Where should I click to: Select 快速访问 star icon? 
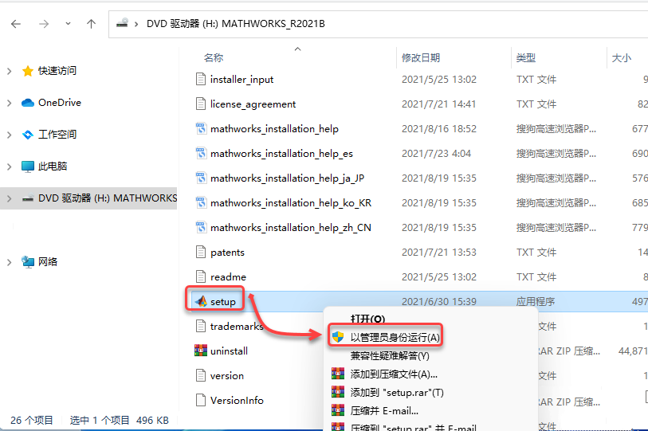click(28, 71)
